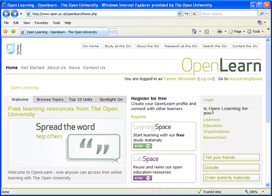The width and height of the screenshot is (272, 196).
Task: Click the browser Back arrow button
Action: point(6,14)
